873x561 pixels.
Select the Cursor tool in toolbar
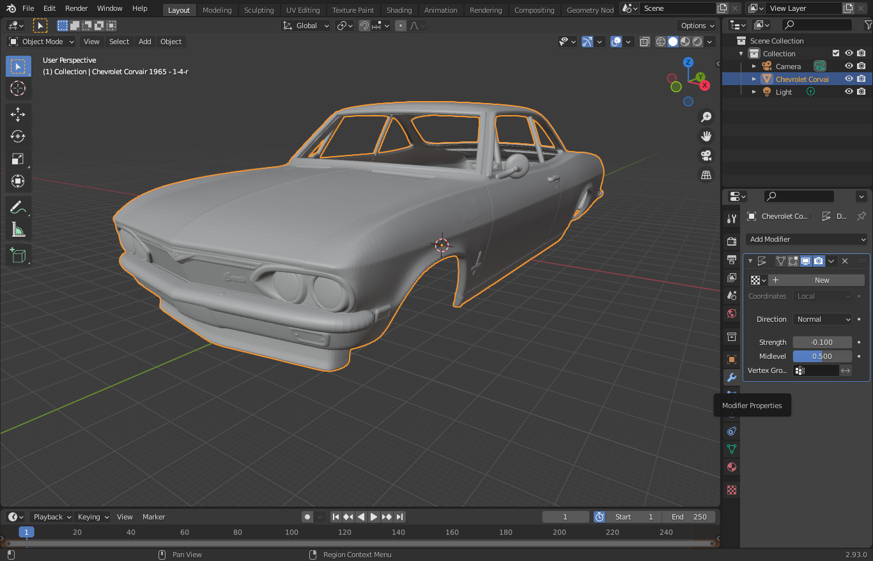click(x=18, y=89)
